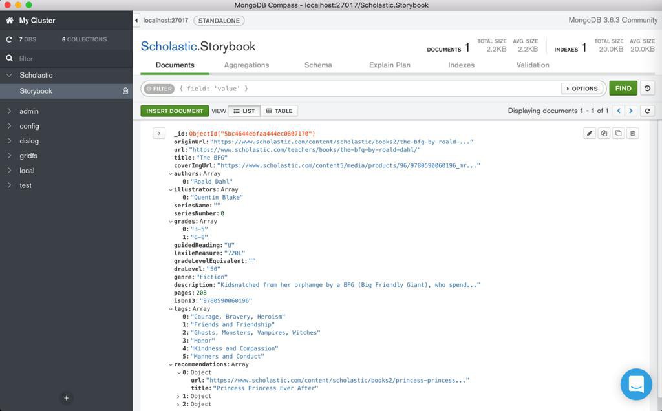The height and width of the screenshot is (411, 662).
Task: Expand the admin database
Action: click(9, 111)
